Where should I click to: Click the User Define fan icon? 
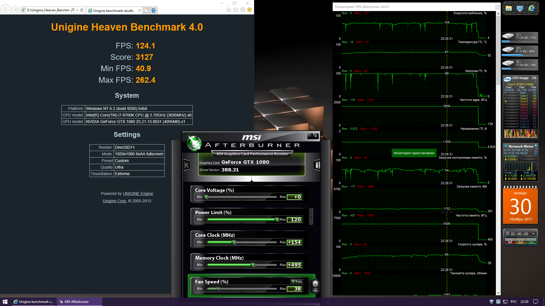click(315, 286)
